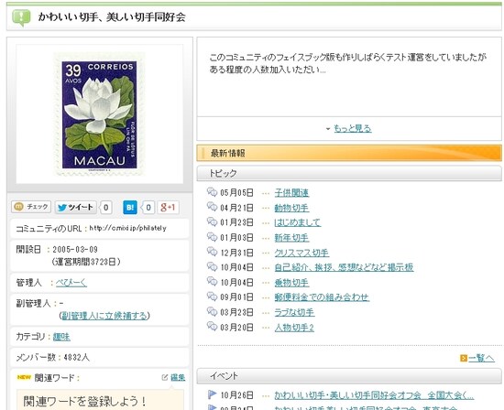The image size is (504, 410).
Task: Open the 趣味 category link
Action: pyautogui.click(x=61, y=337)
